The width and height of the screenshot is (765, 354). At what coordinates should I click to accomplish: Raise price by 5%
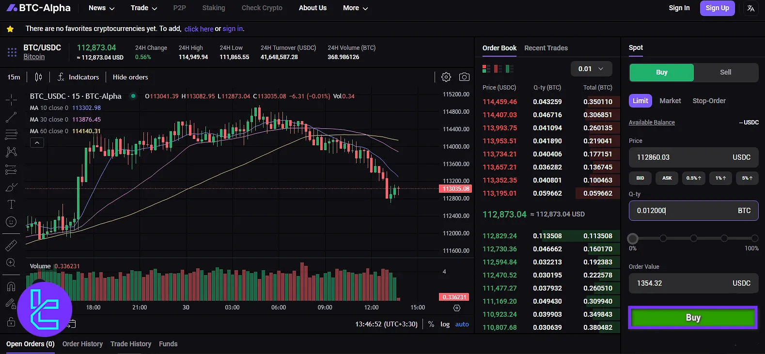[x=747, y=178]
